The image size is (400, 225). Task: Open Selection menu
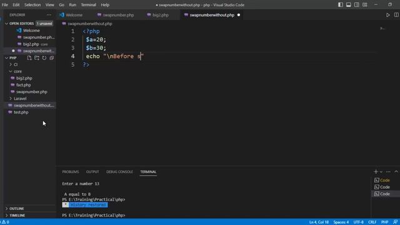coord(32,5)
